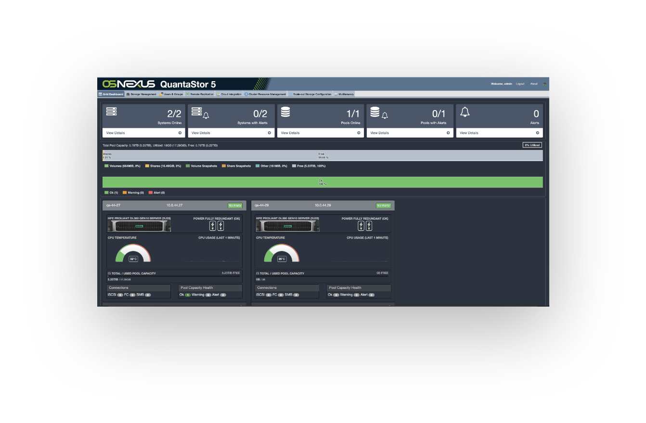Click the '0/1' Pools with Alerts count
This screenshot has width=646, height=423.
439,114
